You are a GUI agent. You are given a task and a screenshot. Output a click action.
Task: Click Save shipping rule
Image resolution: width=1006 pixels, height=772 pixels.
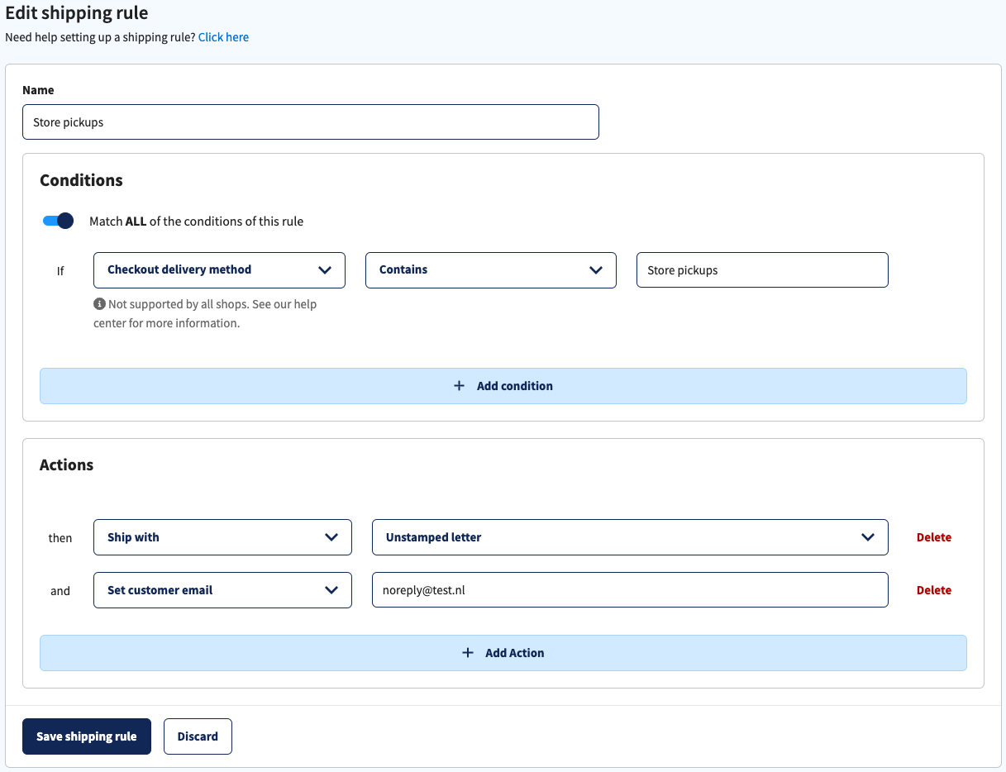click(86, 736)
